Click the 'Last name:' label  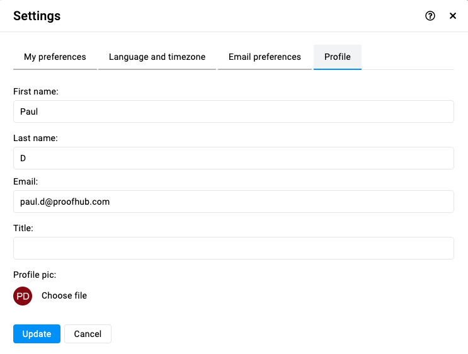point(35,138)
